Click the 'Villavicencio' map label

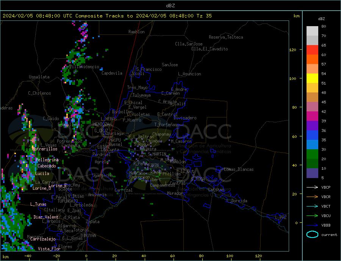[x=84, y=67]
